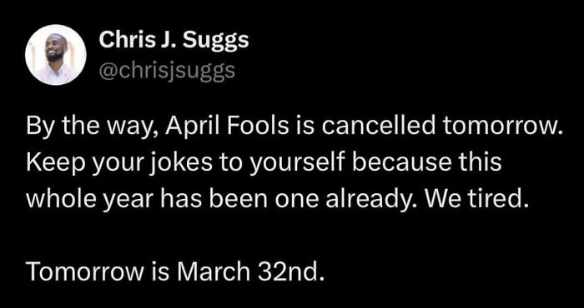Click the word "is" before March
This screenshot has width=584, height=308.
coord(161,272)
